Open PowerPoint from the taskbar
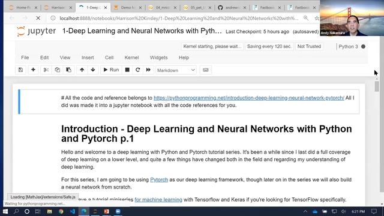This screenshot has height=216, width=384. click(x=107, y=211)
